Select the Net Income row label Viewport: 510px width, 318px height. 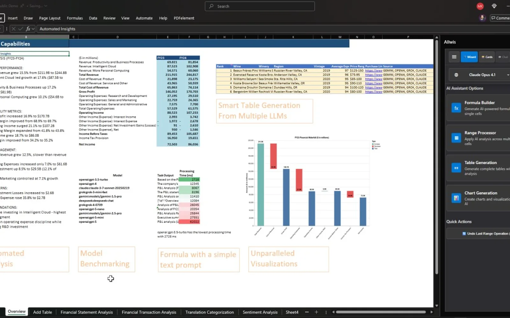pyautogui.click(x=87, y=144)
